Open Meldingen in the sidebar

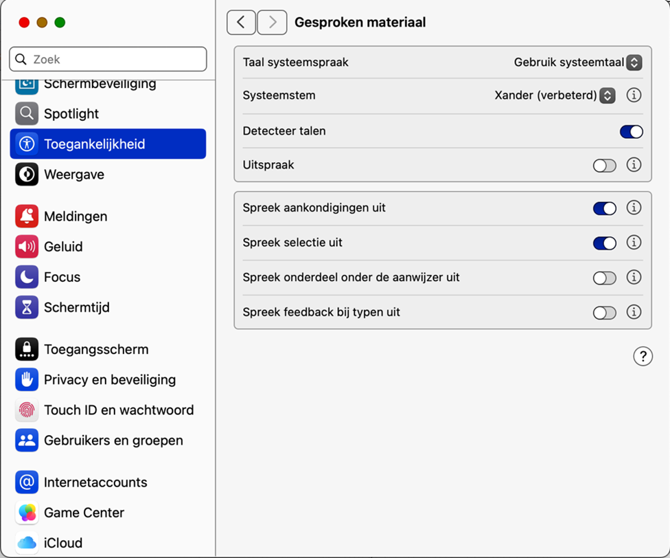pos(108,216)
